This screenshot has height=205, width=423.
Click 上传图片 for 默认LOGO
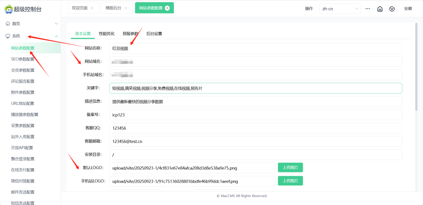click(x=290, y=167)
